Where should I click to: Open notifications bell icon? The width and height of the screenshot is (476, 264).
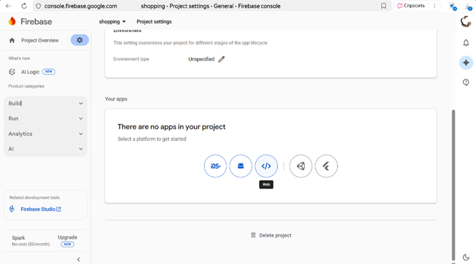tap(466, 43)
